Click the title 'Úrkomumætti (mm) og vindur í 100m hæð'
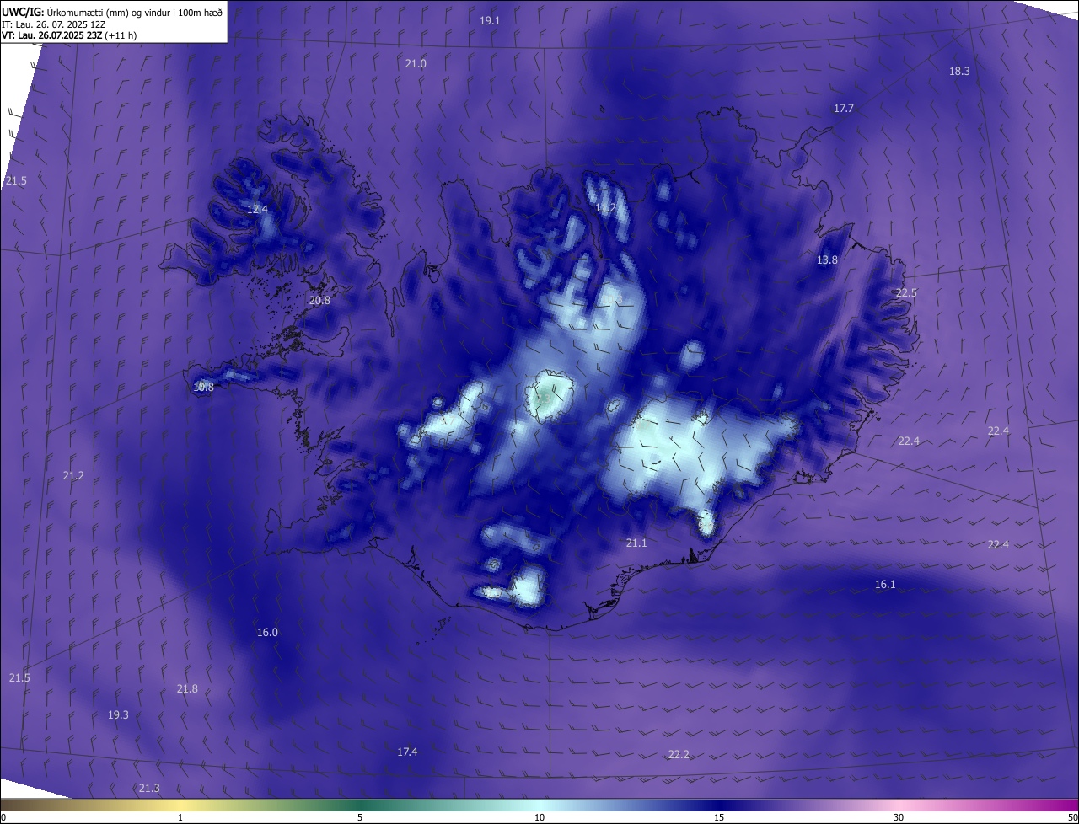The image size is (1079, 824). point(135,12)
